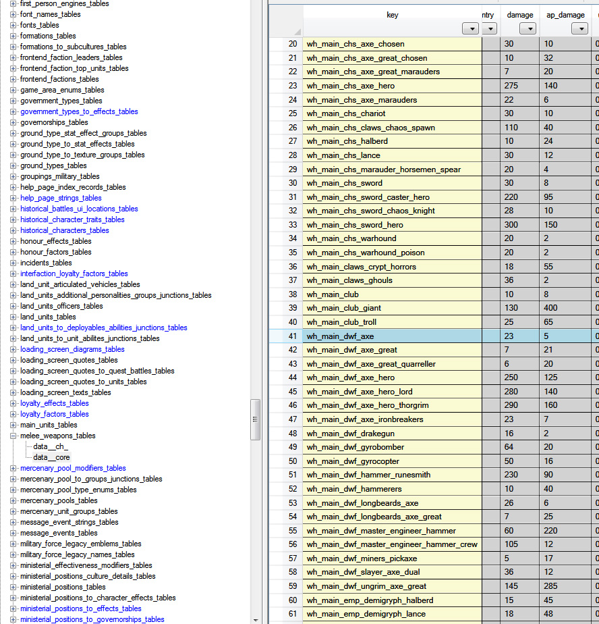The width and height of the screenshot is (599, 624).
Task: Open the key column filter dropdown
Action: 471,28
